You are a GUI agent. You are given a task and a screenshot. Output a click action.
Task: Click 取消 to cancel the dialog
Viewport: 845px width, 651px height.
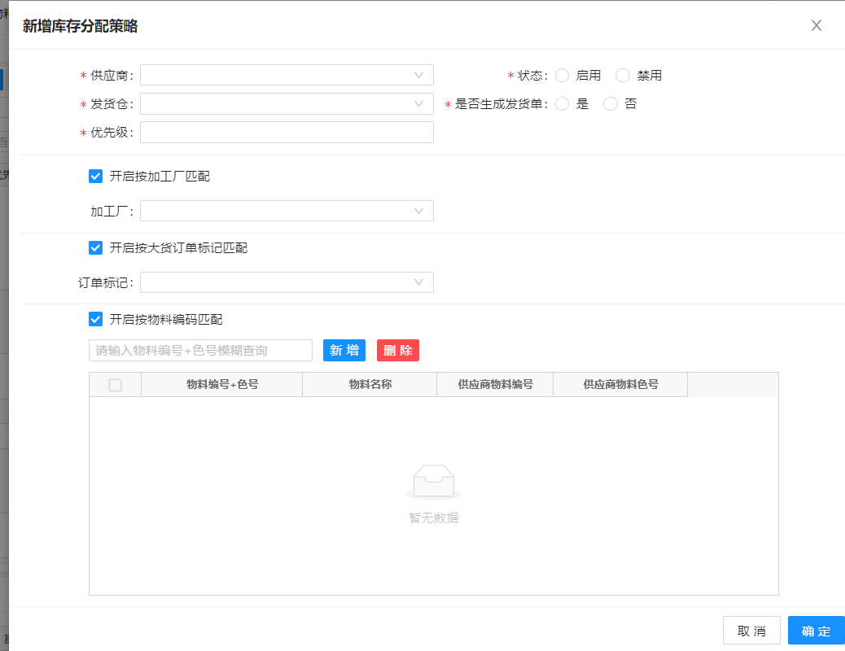pos(751,631)
